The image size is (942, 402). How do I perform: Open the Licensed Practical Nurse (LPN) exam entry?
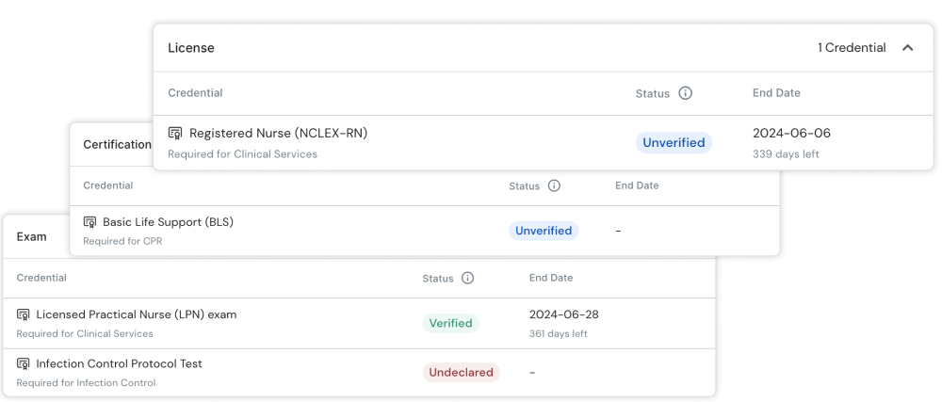pos(136,314)
